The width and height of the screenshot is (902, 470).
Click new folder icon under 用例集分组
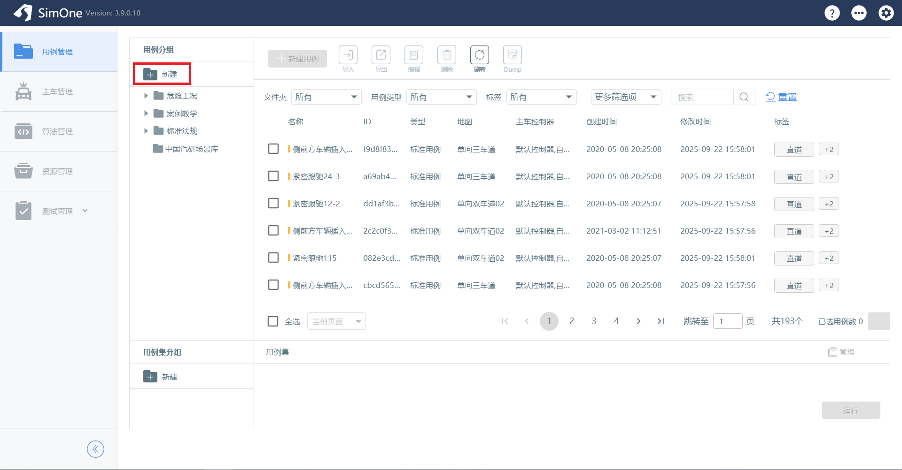[x=150, y=377]
